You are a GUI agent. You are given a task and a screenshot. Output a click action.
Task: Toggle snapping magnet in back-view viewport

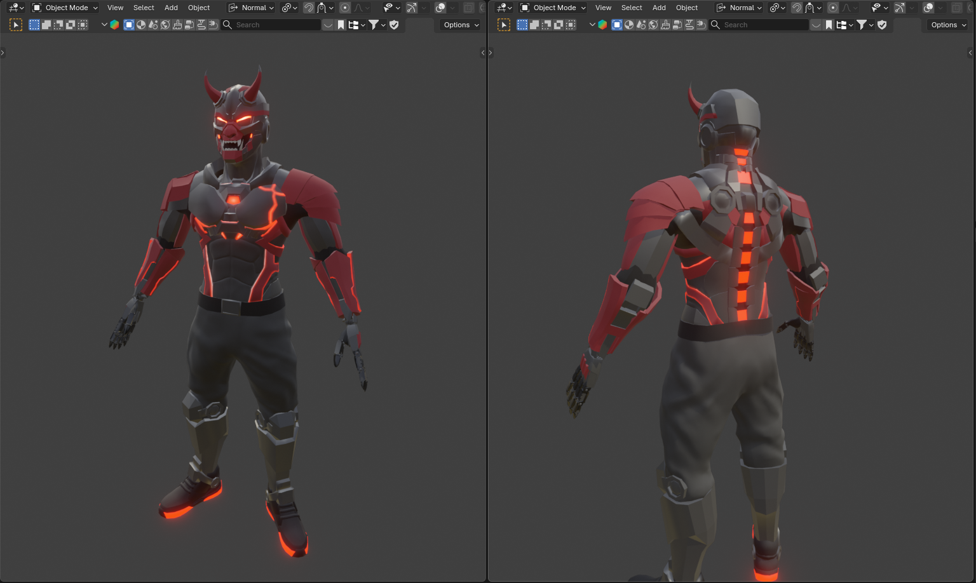[x=797, y=8]
